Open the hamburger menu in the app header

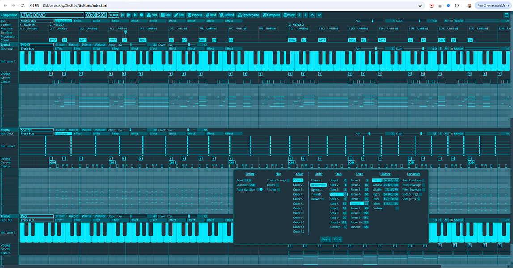tap(506, 15)
